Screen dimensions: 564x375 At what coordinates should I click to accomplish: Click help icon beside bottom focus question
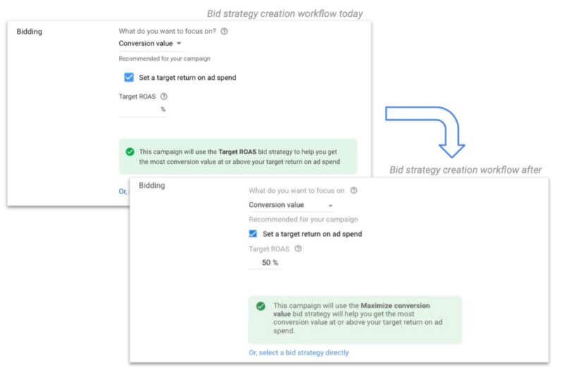point(354,190)
